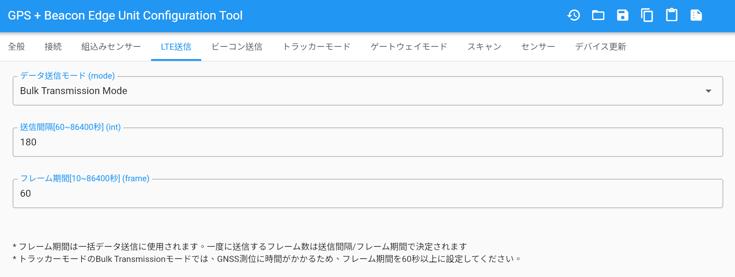735x277 pixels.
Task: Open the folder icon in header
Action: point(598,15)
